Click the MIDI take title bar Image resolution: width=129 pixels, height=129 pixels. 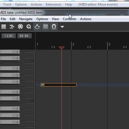(x=64, y=13)
